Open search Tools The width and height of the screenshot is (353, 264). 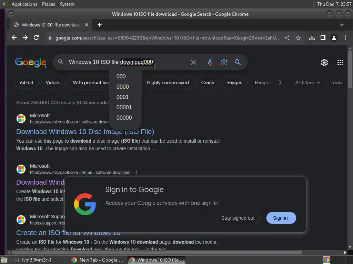(336, 82)
